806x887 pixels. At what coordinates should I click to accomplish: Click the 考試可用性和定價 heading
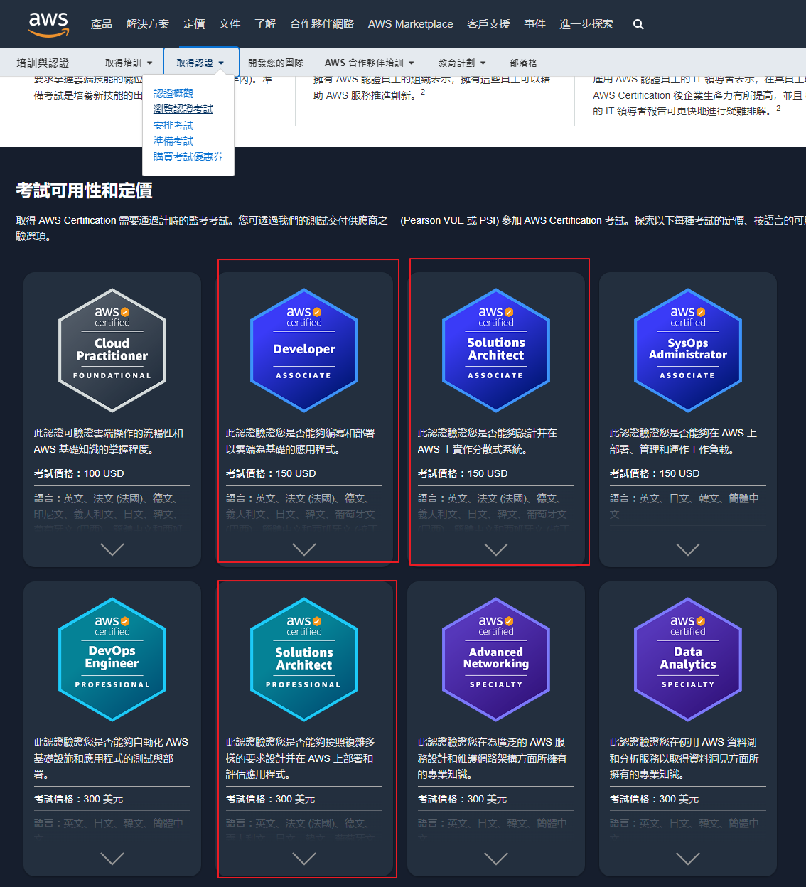[x=85, y=190]
